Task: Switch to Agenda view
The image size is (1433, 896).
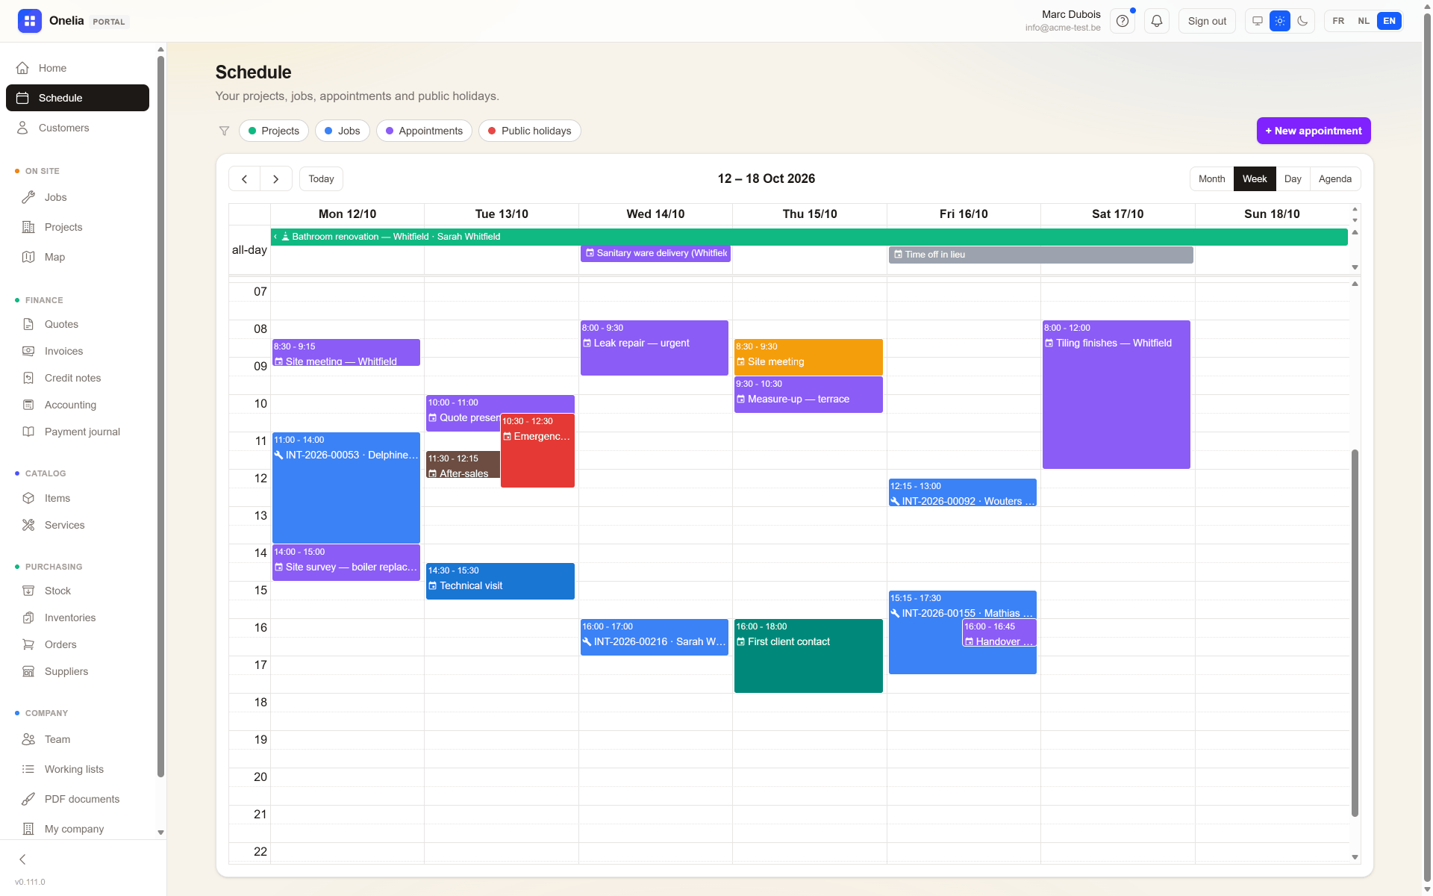Action: click(1334, 179)
